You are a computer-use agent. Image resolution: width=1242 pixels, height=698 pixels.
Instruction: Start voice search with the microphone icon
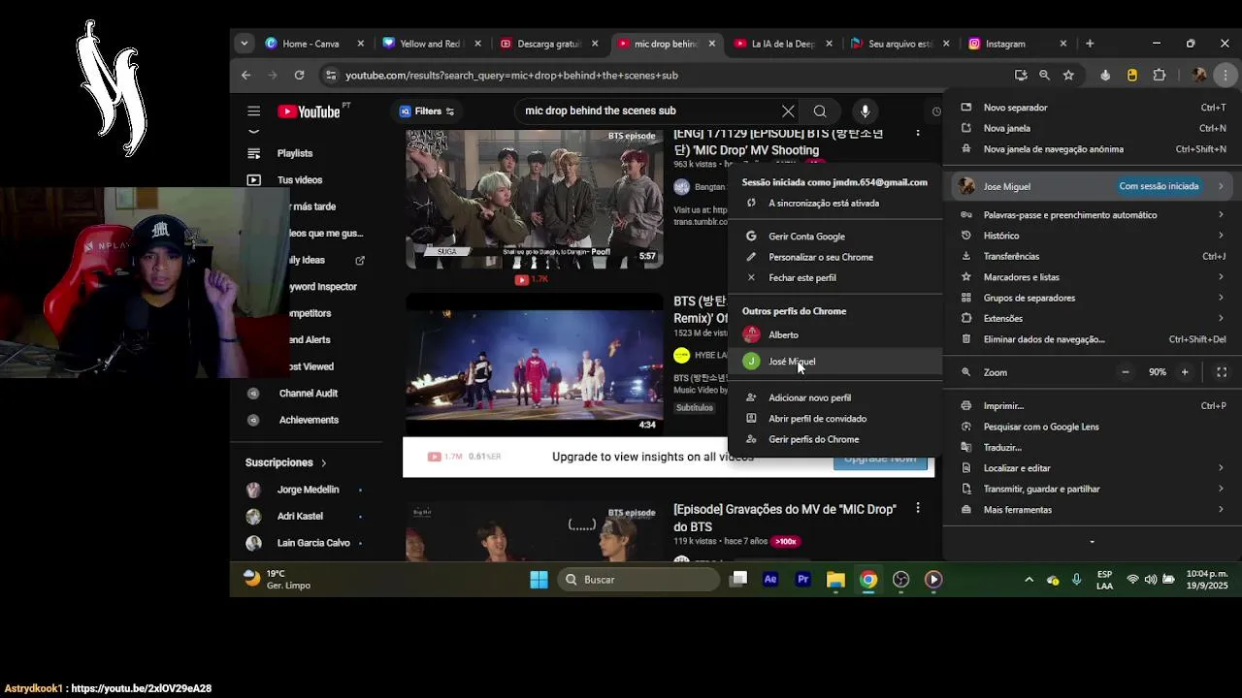[x=865, y=111]
